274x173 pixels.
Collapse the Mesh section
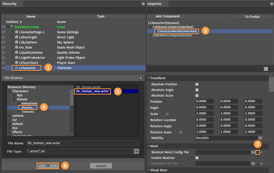click(x=148, y=146)
